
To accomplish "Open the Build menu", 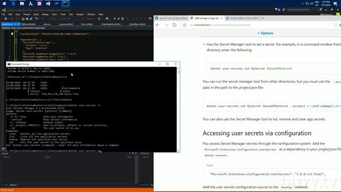I will 36,14.
